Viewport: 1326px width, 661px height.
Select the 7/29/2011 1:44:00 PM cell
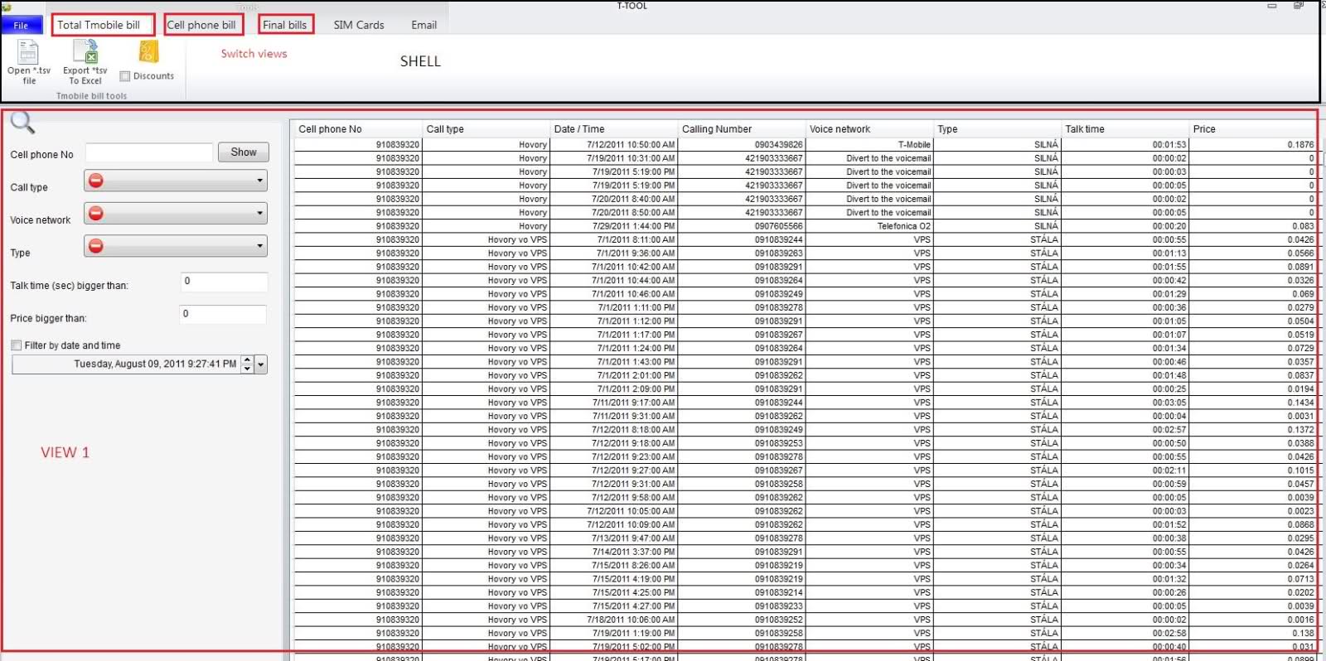614,226
